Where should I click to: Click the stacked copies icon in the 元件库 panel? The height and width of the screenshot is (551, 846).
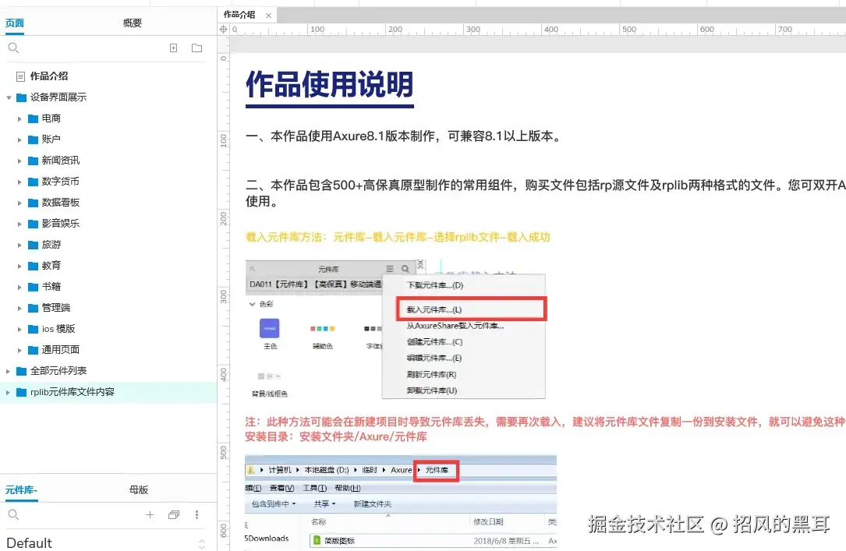pyautogui.click(x=173, y=515)
